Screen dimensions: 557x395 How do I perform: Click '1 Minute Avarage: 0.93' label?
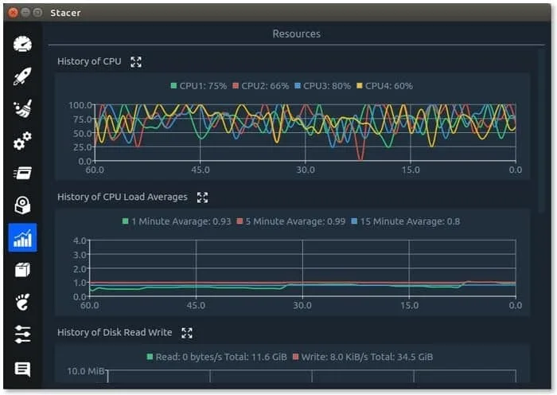[x=181, y=221]
